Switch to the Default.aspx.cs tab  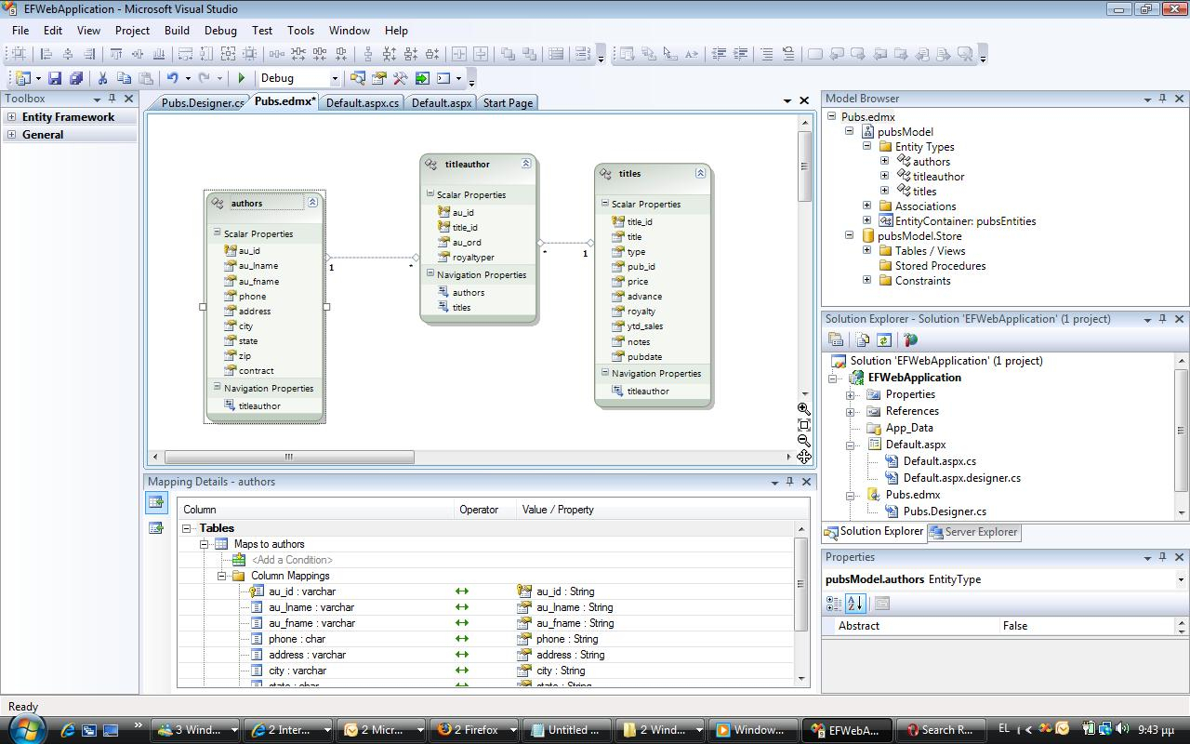(x=363, y=103)
